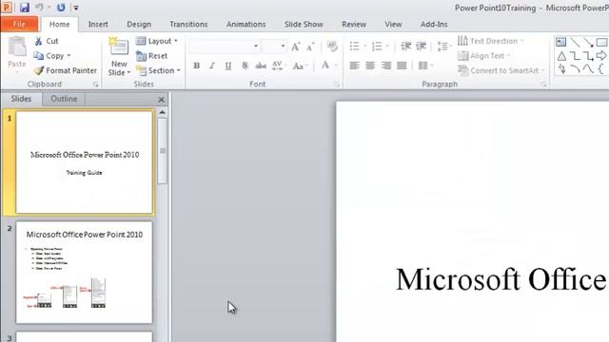Select slide 2 thumbnail
609x342 pixels.
(85, 273)
